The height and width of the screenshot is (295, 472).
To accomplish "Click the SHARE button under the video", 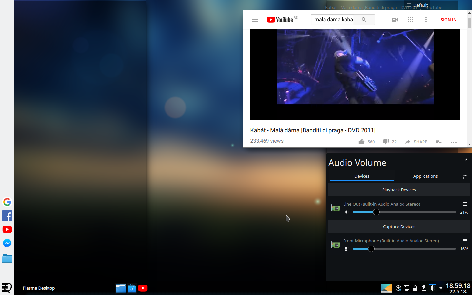I will pyautogui.click(x=416, y=142).
